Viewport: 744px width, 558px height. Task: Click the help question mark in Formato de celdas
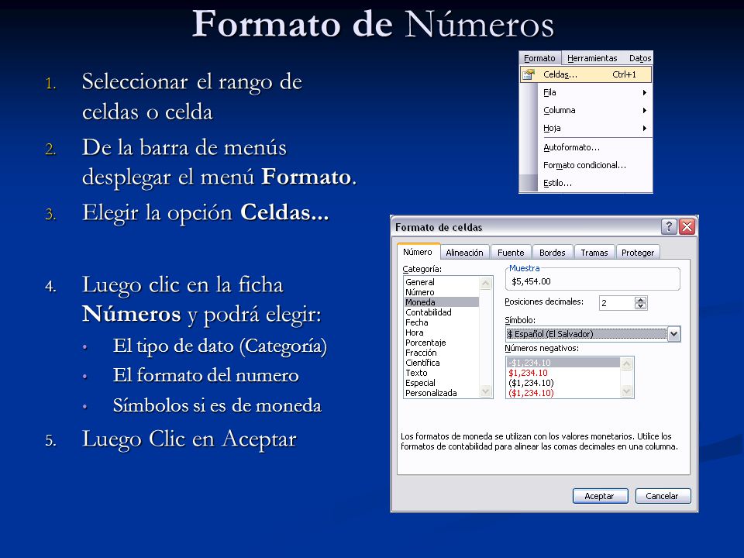(669, 227)
